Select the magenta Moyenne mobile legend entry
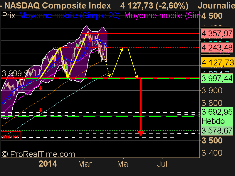235x176 pixels. pos(162,16)
